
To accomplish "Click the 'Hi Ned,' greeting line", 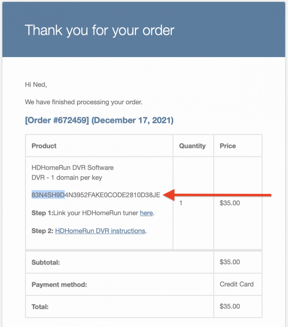I will tap(36, 85).
